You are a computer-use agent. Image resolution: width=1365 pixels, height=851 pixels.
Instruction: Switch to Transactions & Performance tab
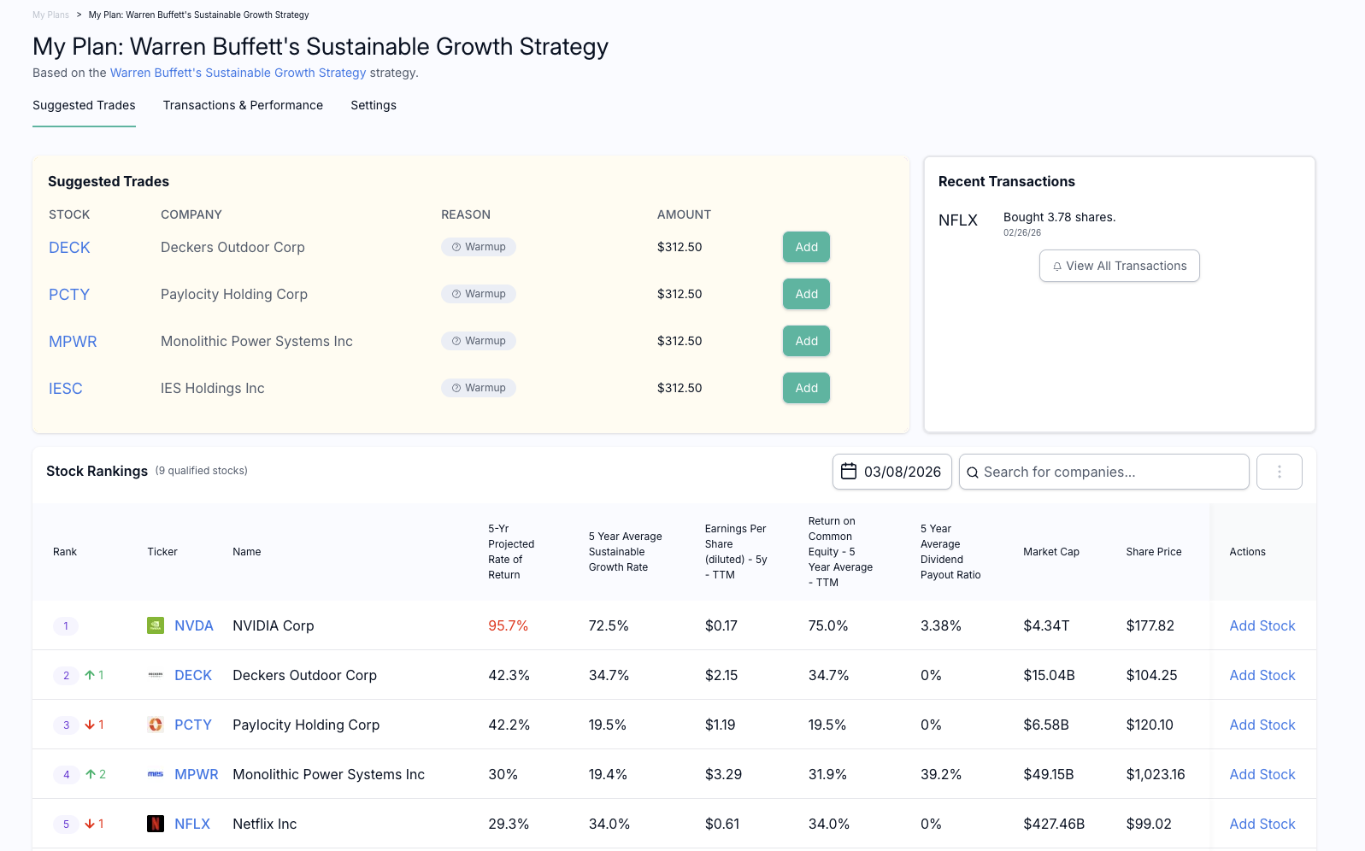click(x=243, y=105)
